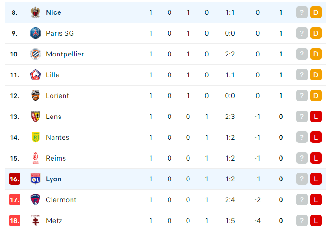Click the Reims club logo
Screen dimensions: 326x229
(35, 158)
